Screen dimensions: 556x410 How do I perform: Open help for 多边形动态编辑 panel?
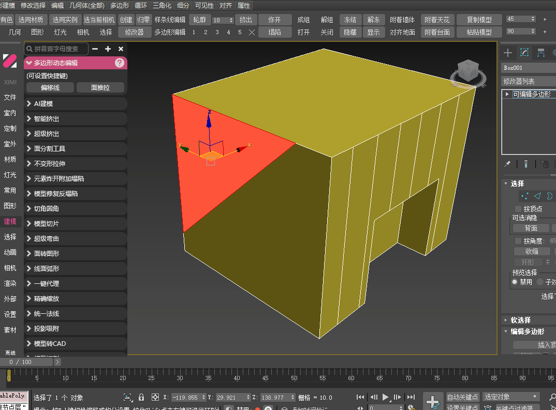click(120, 63)
